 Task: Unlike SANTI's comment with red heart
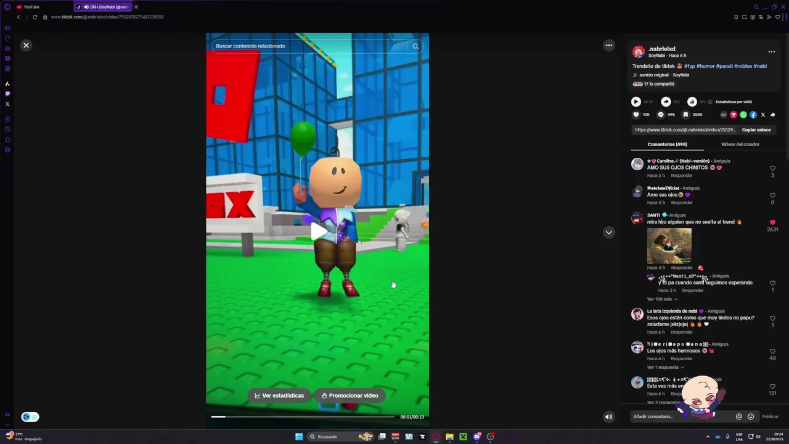pyautogui.click(x=772, y=223)
